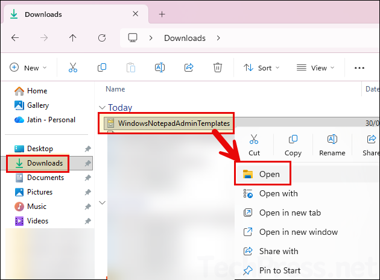Click the Cut scissors icon in toolbar

pos(72,68)
